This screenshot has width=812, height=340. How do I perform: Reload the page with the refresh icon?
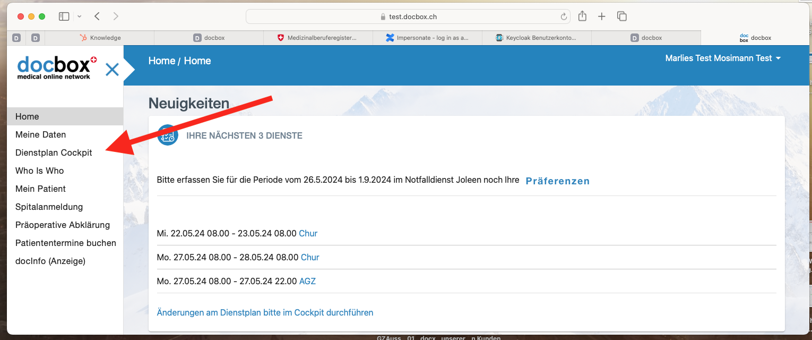[x=564, y=16]
